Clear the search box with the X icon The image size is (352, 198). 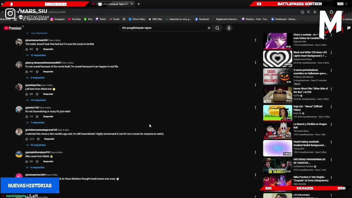click(x=209, y=28)
